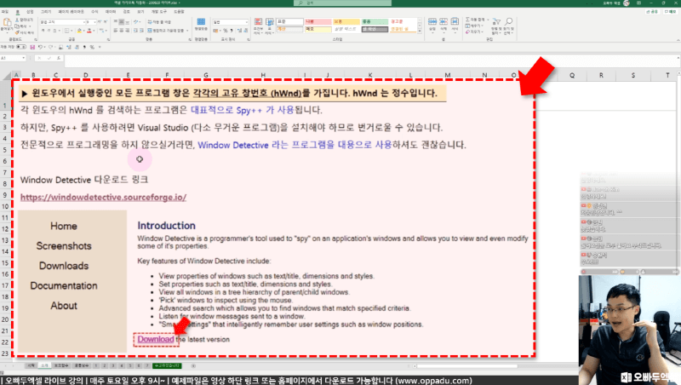Click Insert cells icon
Viewport: 681px width, 385px height.
click(x=432, y=22)
